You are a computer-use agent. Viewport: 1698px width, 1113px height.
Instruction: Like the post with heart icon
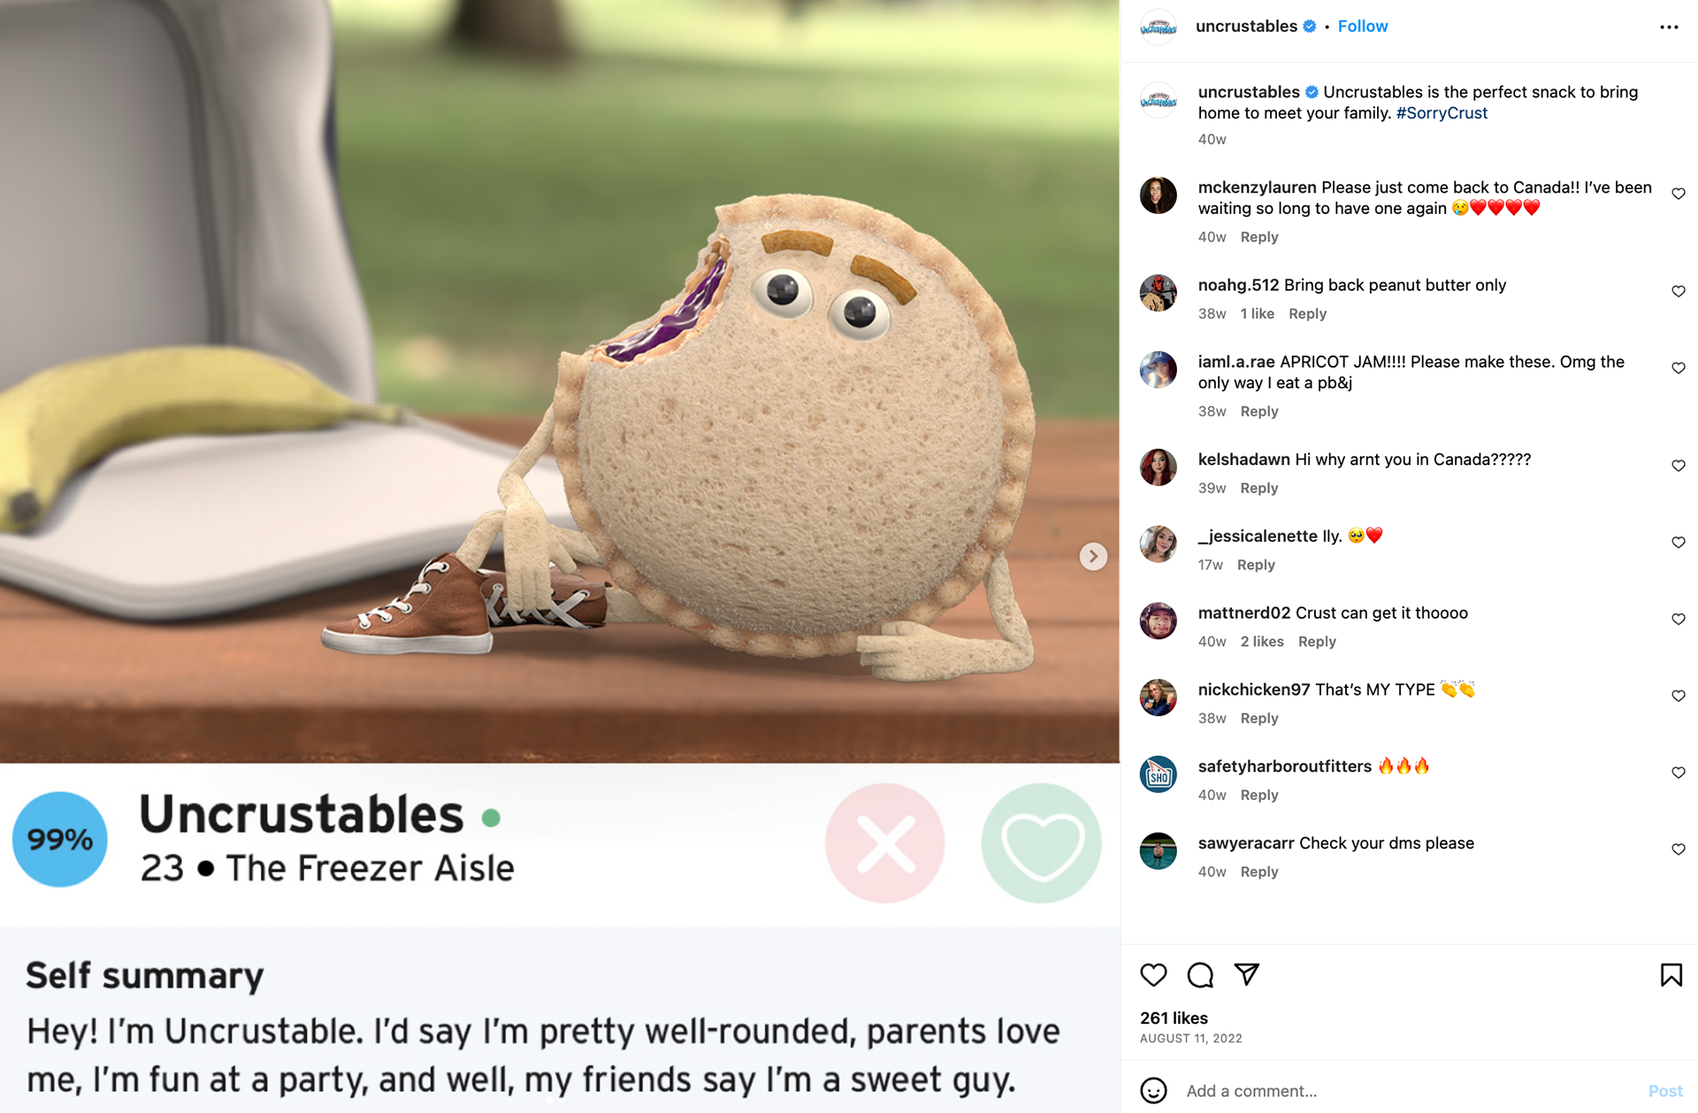pyautogui.click(x=1153, y=975)
